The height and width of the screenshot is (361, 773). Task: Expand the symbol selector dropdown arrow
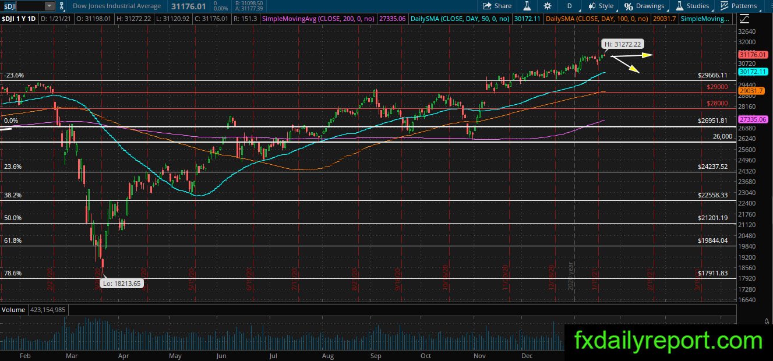tap(49, 6)
